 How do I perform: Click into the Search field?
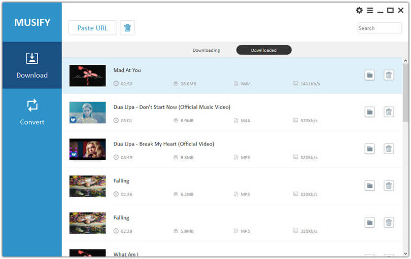click(379, 28)
